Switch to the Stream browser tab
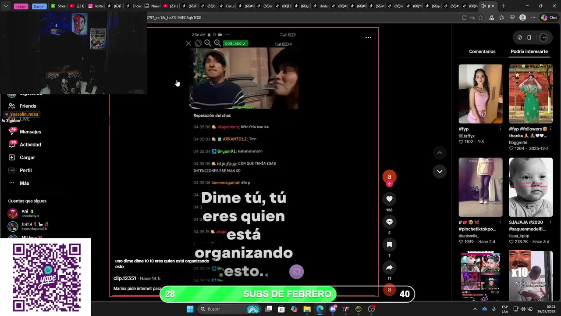Image resolution: width=561 pixels, height=316 pixels. coord(59,6)
